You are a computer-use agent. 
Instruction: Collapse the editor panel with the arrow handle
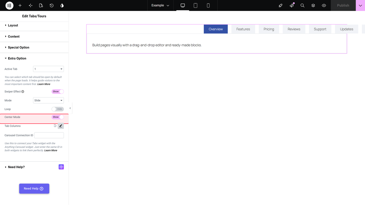(70, 108)
